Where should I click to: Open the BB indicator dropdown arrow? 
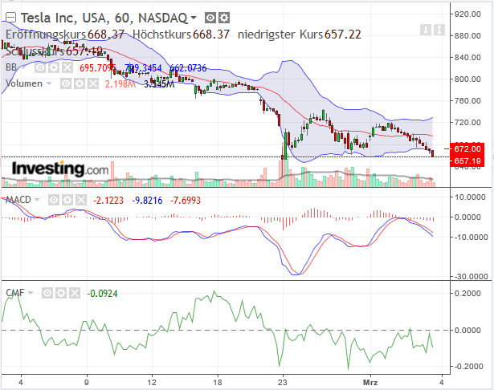[x=23, y=67]
